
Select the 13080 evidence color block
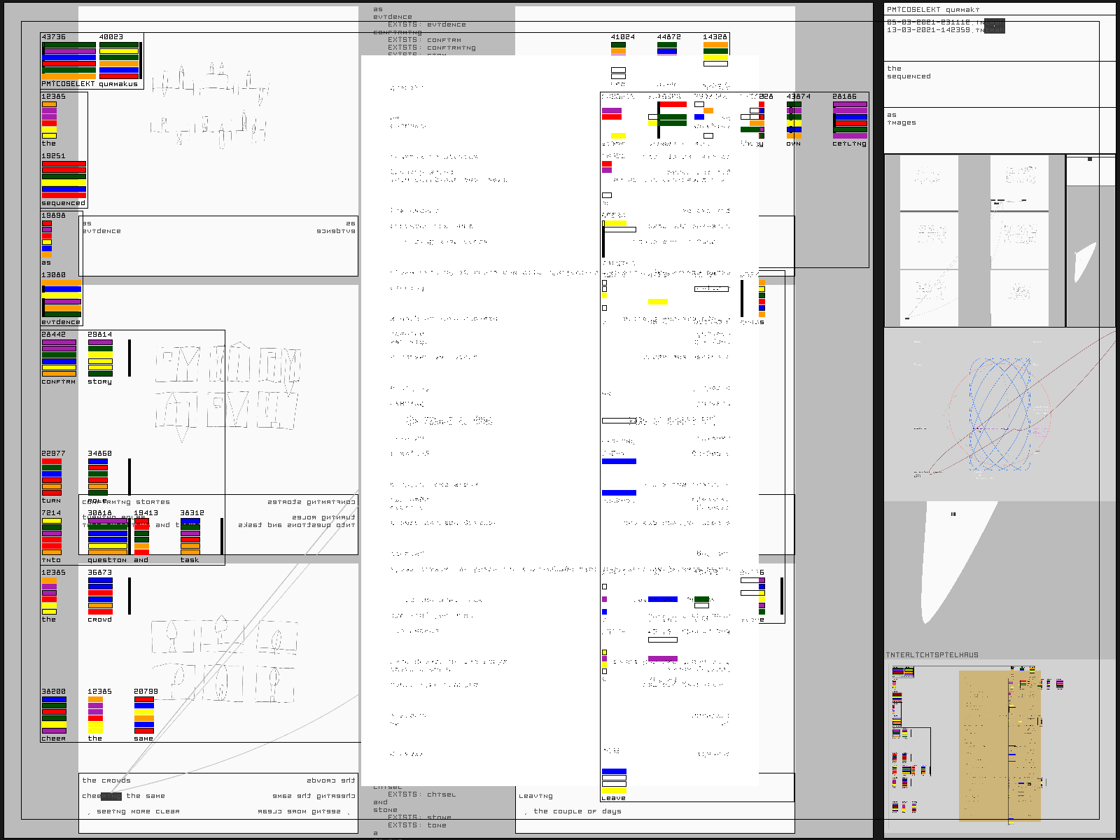[62, 299]
